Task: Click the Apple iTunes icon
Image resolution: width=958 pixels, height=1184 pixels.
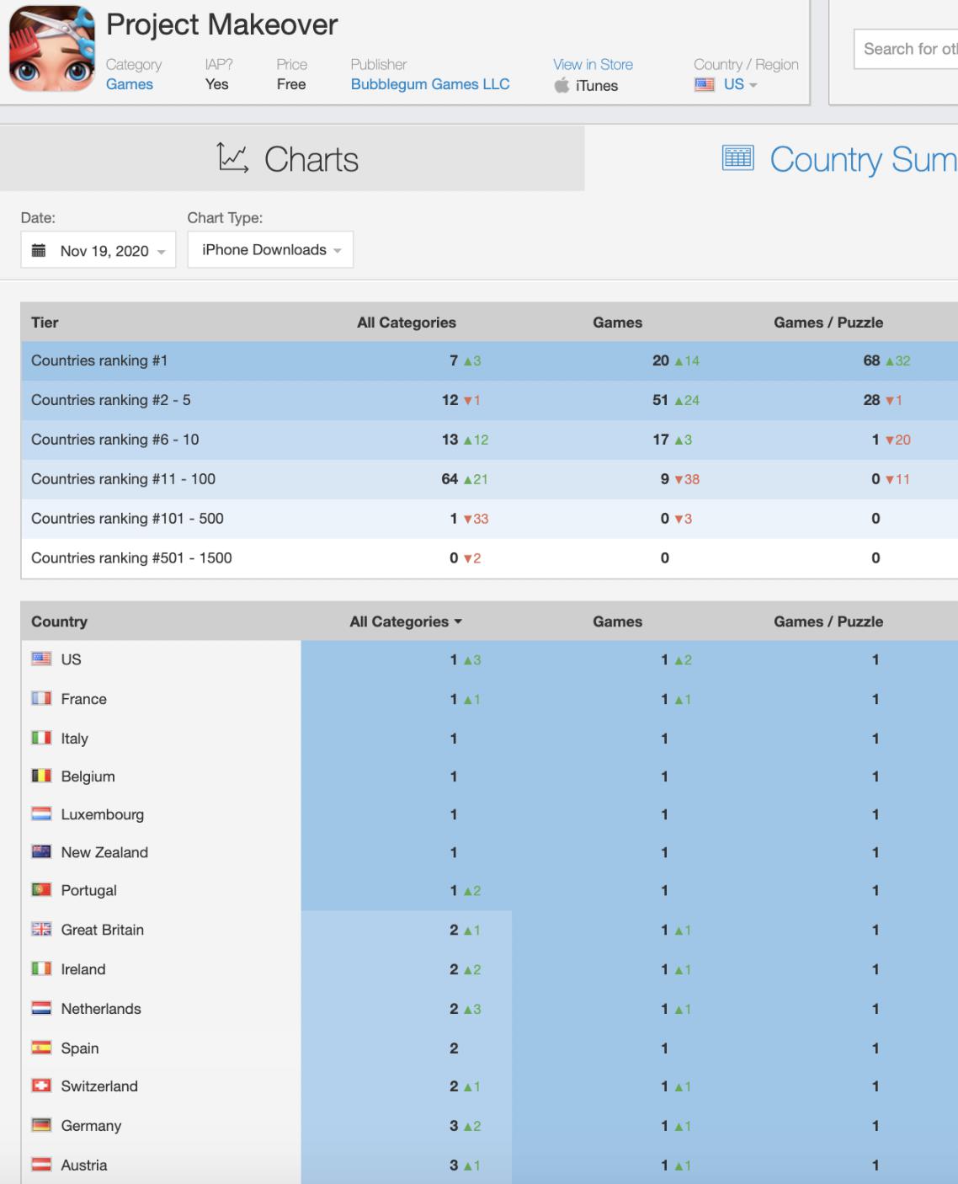Action: click(561, 85)
